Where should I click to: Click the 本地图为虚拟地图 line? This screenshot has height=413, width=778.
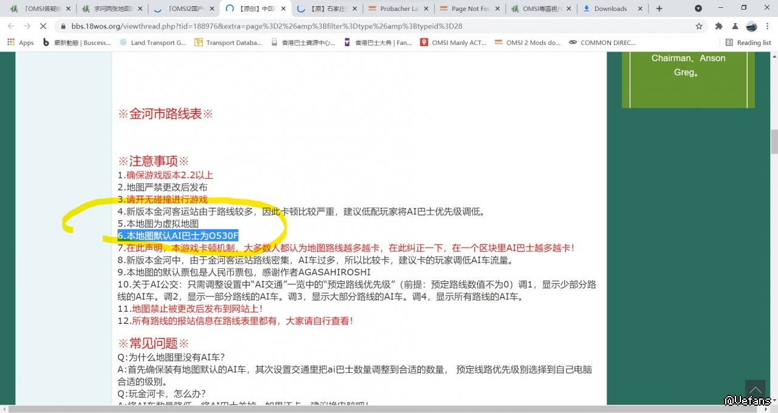click(x=158, y=224)
